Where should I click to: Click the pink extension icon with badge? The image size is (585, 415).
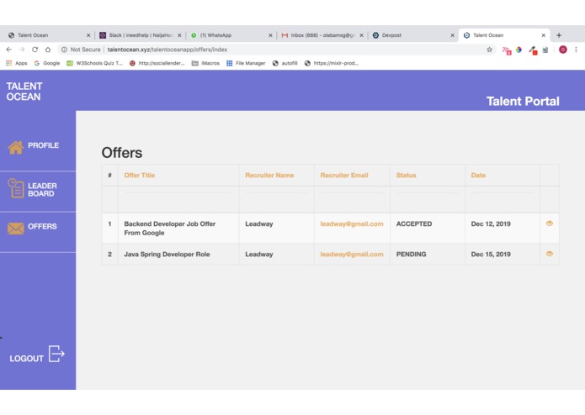pos(506,50)
